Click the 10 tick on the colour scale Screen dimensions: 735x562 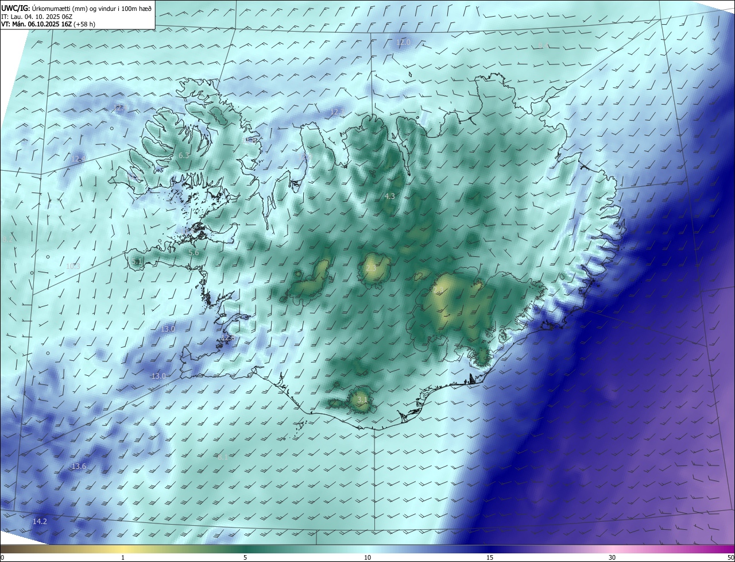pyautogui.click(x=367, y=557)
